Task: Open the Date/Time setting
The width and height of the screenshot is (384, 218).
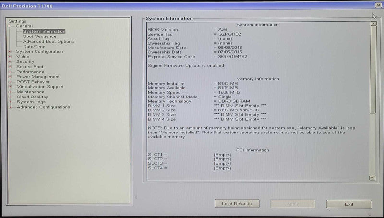Action: tap(34, 47)
